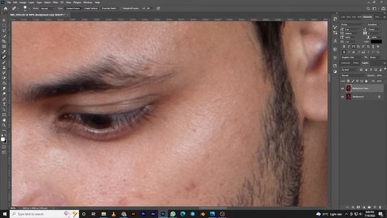Open the Filter menu

(x=55, y=2)
